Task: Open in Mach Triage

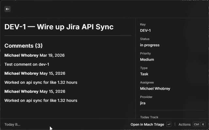Action: coord(147,124)
